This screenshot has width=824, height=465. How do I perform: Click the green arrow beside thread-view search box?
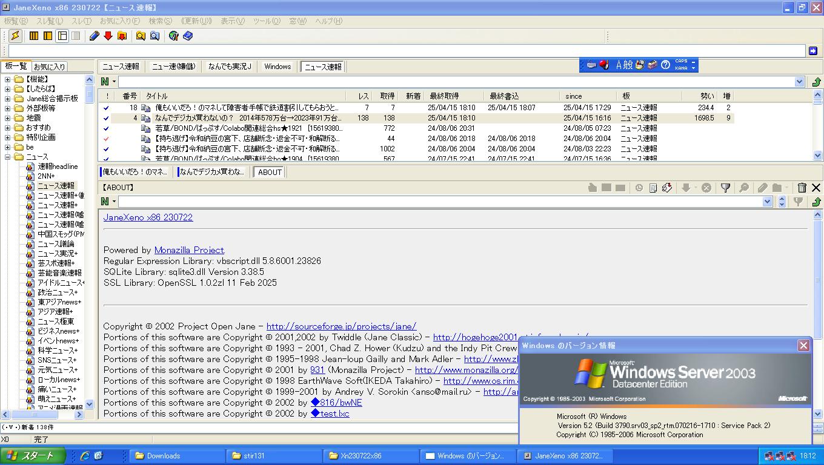click(x=816, y=202)
